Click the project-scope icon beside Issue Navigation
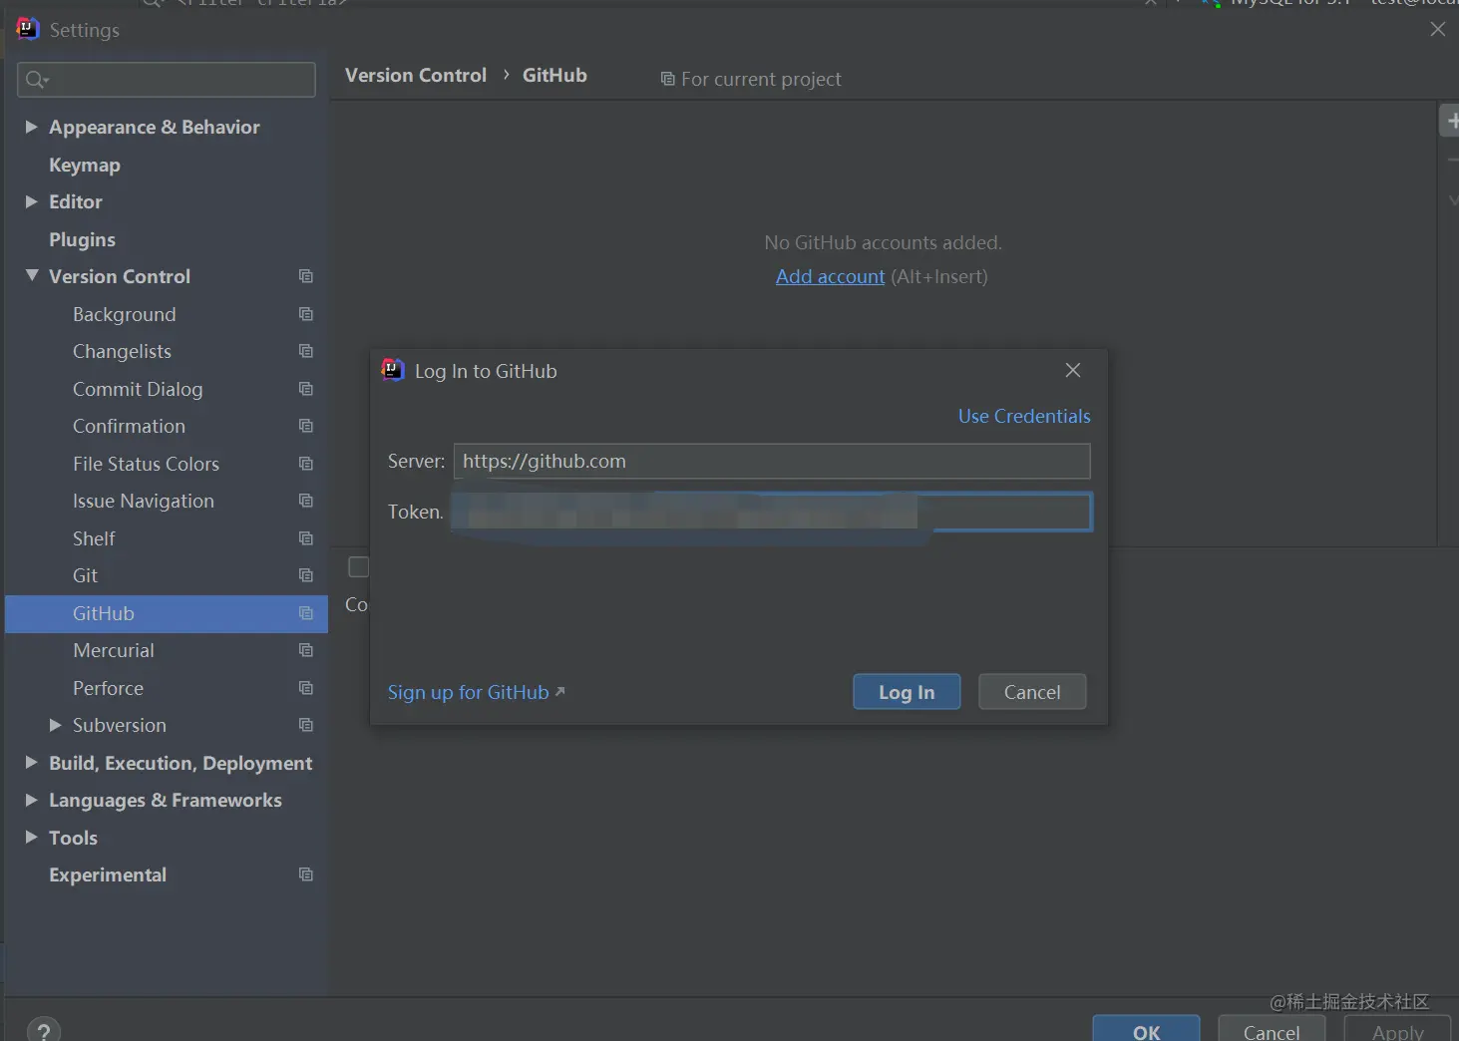 pos(306,501)
